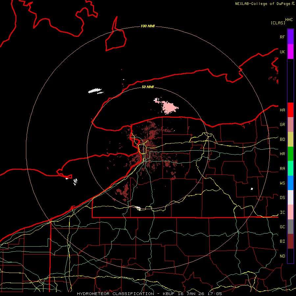296x296 pixels.
Task: Click the RF legend label
Action: (282, 37)
